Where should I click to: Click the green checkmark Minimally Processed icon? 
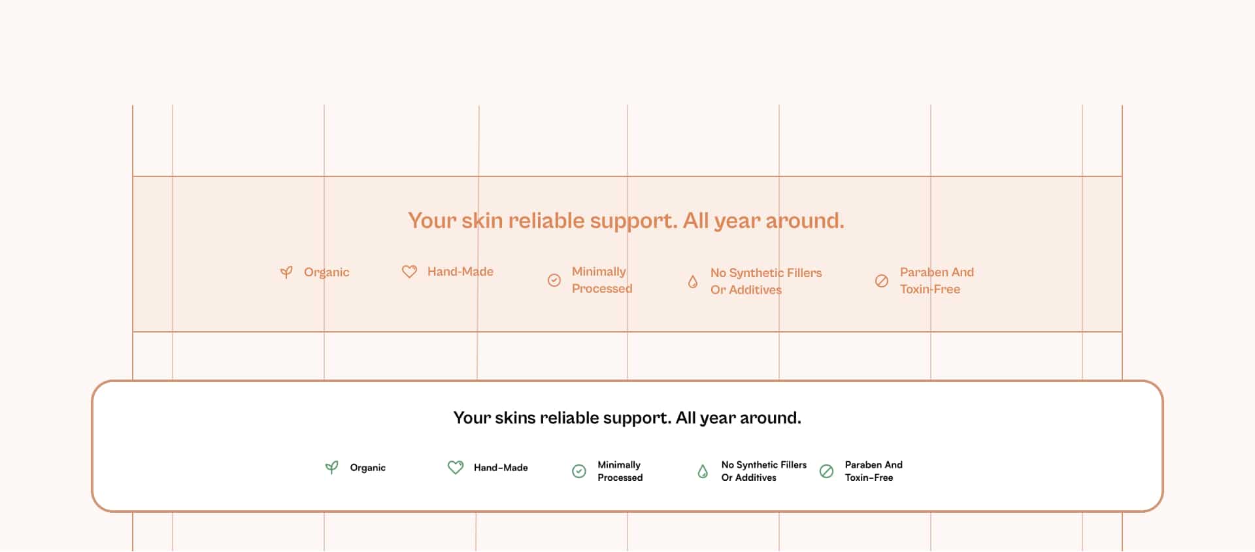(579, 472)
